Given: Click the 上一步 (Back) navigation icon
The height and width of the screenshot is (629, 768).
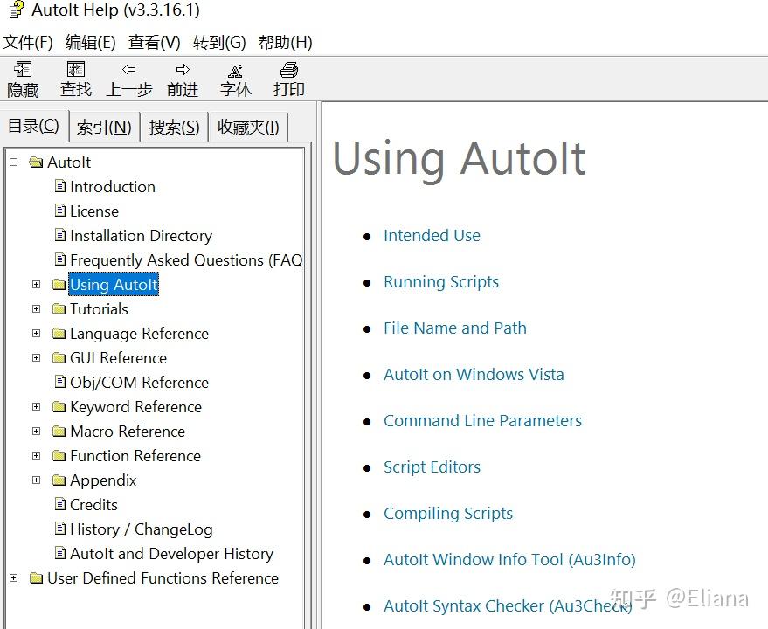Looking at the screenshot, I should pos(129,77).
